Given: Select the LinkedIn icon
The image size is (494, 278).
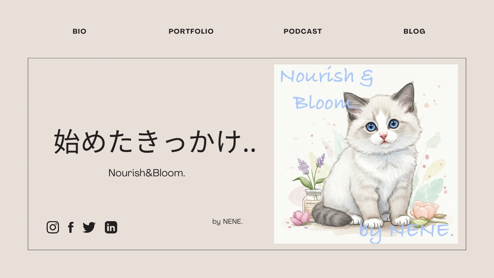Looking at the screenshot, I should (111, 227).
